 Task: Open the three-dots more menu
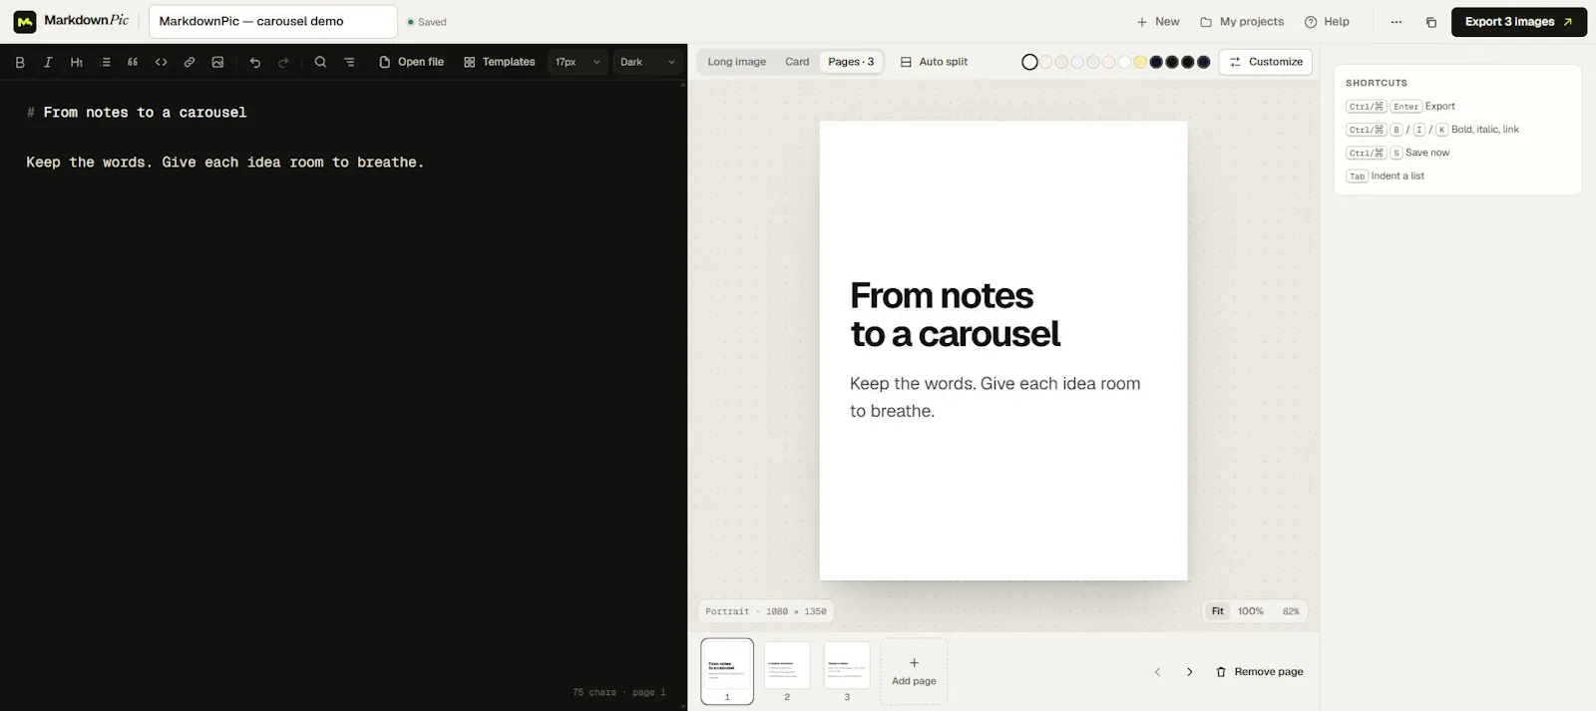tap(1396, 22)
